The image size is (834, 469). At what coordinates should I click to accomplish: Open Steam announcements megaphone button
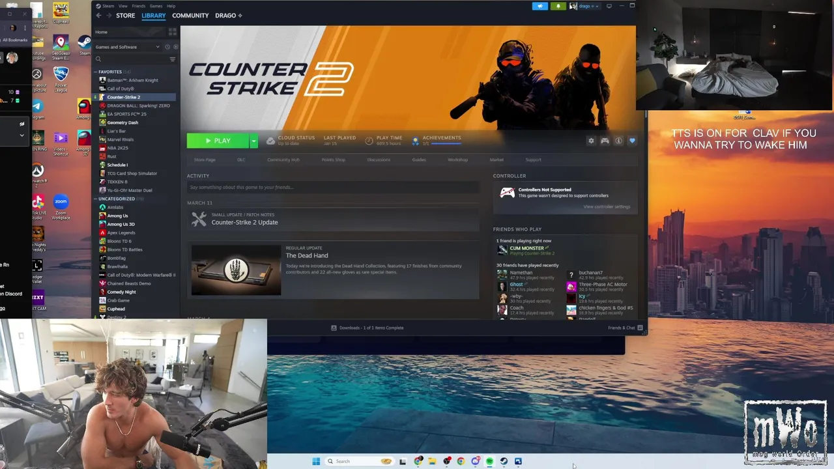tap(540, 6)
